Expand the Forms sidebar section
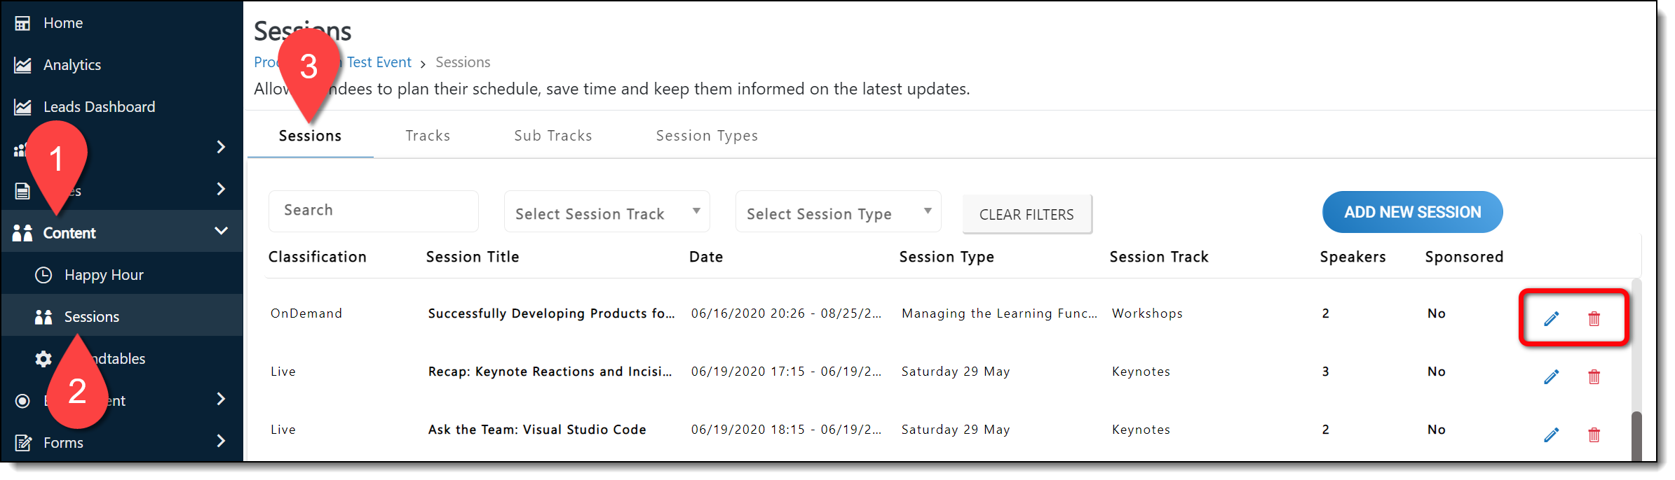 (221, 442)
